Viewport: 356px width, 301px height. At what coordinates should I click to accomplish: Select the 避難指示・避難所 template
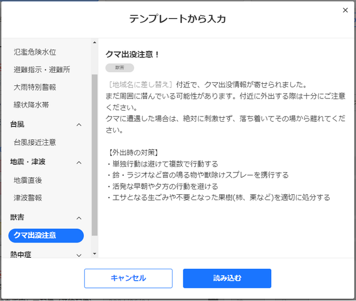(x=42, y=70)
